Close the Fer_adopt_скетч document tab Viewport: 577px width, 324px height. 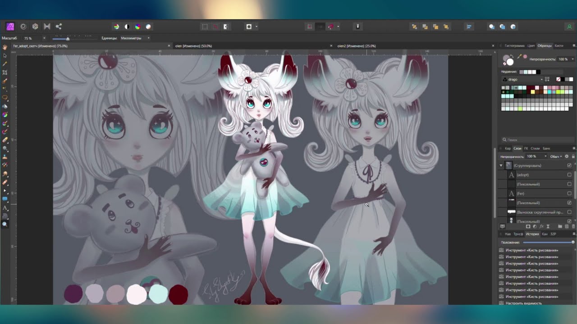coord(169,46)
